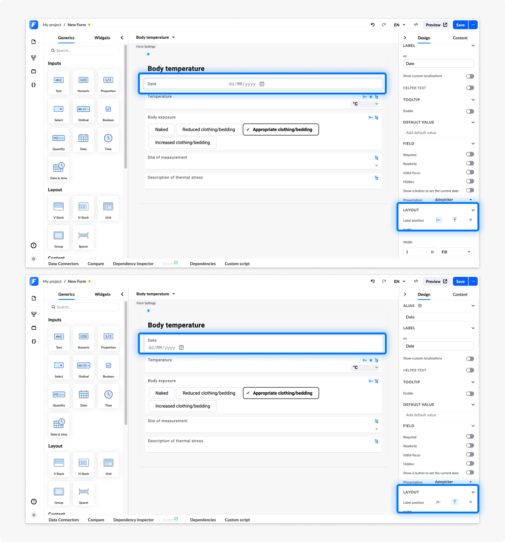Pick the Ordinal component in the upper screenshot

(83, 111)
